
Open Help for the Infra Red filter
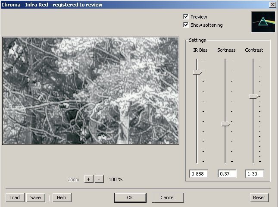coord(62,198)
